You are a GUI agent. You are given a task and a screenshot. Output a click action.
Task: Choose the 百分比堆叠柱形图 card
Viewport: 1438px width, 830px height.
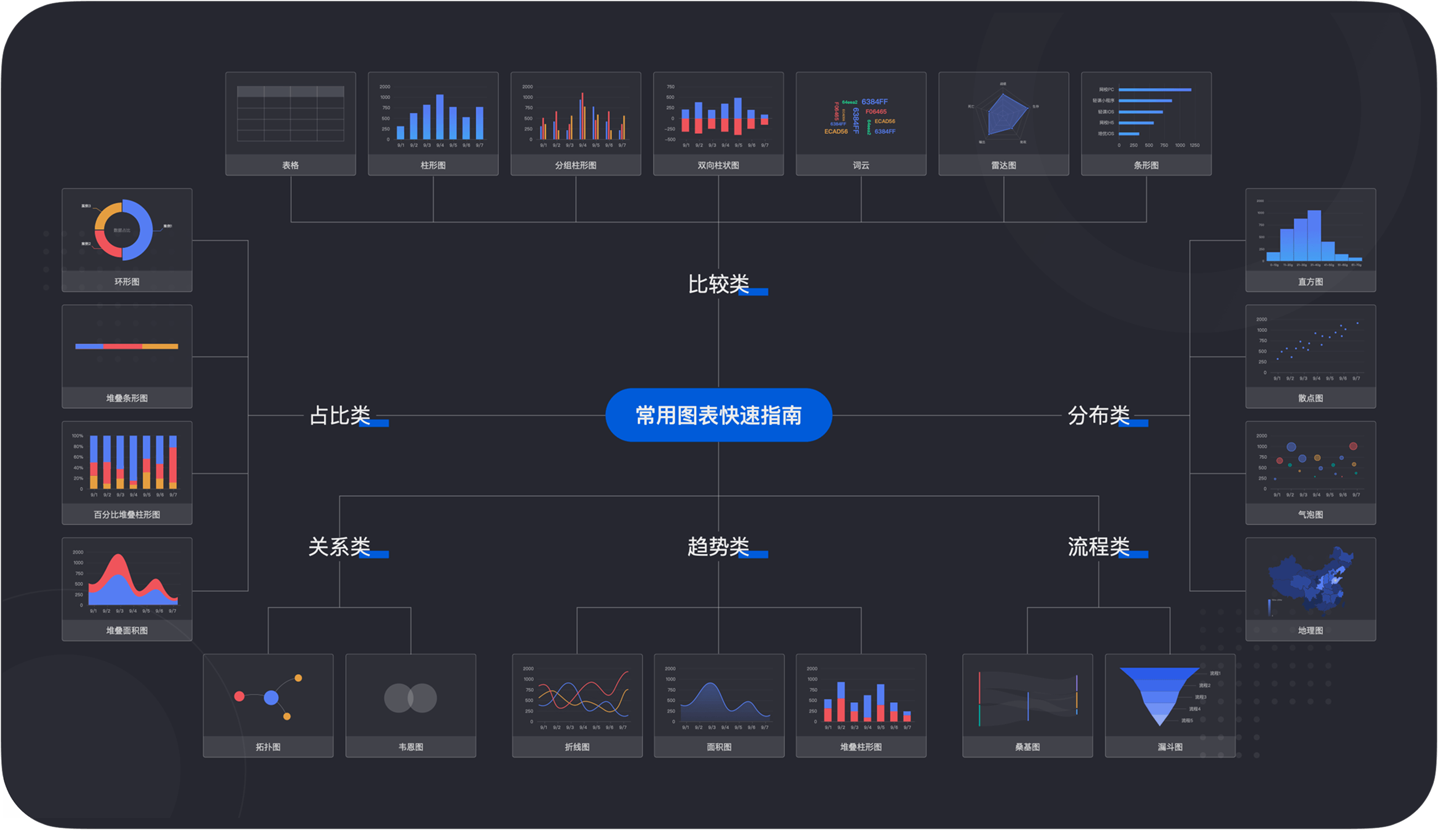click(127, 472)
